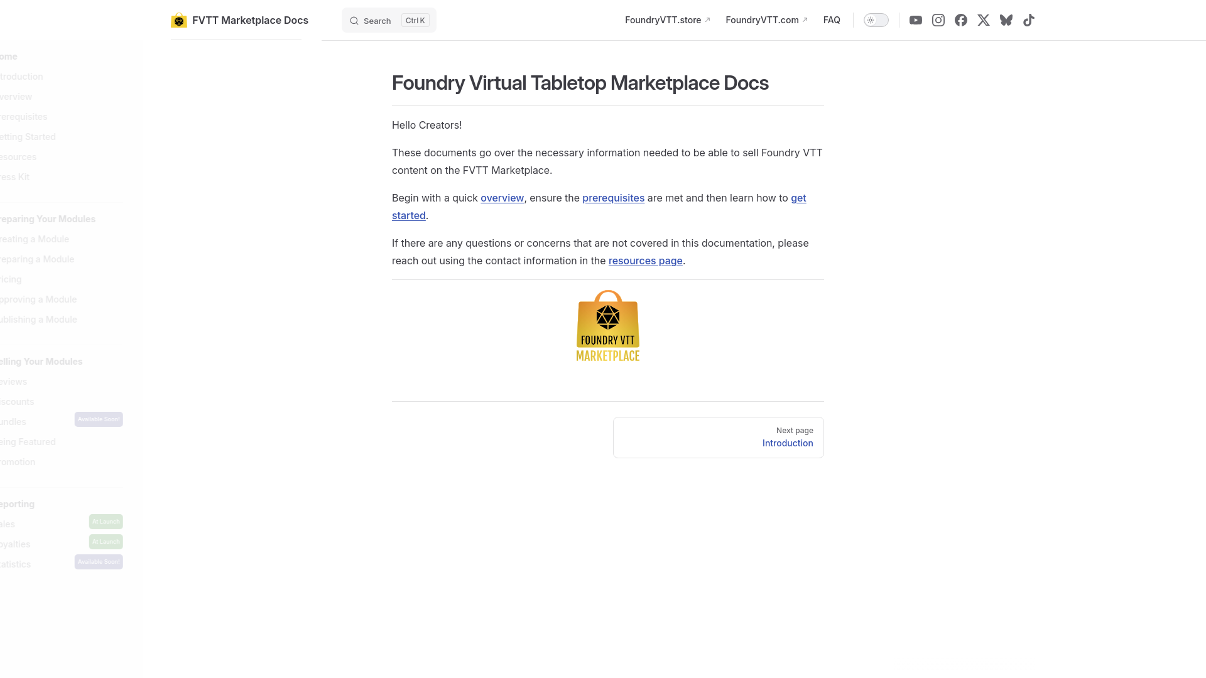This screenshot has width=1206, height=678.
Task: Follow the 'overview' link in the text
Action: click(x=502, y=198)
